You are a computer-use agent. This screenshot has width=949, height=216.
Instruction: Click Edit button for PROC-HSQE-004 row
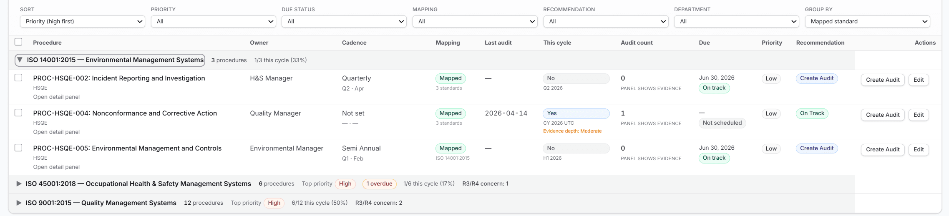tap(919, 115)
